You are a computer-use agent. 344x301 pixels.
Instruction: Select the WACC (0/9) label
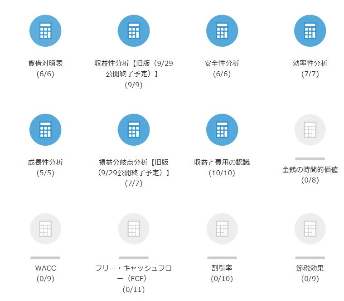click(45, 273)
